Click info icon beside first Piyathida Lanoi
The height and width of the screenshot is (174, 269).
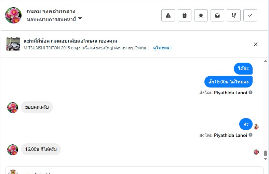pos(251,92)
